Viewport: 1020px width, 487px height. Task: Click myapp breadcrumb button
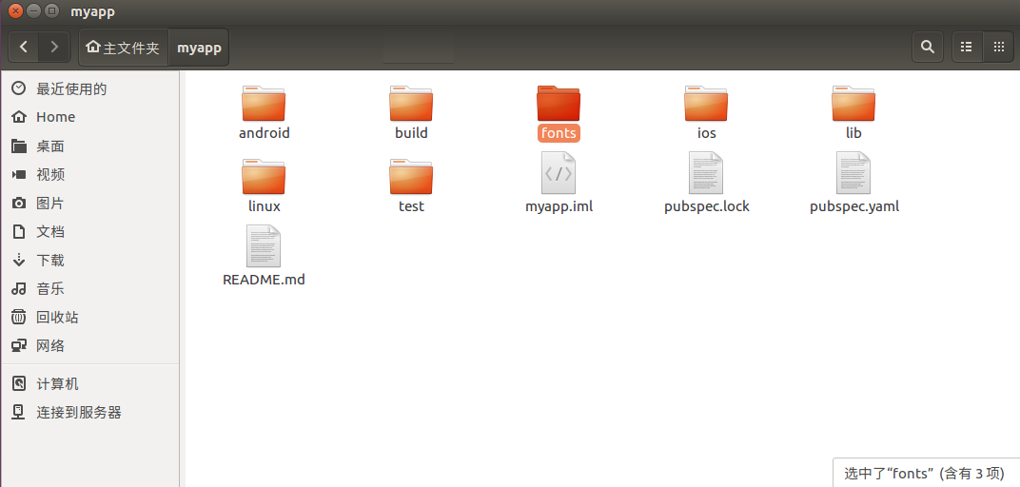199,48
